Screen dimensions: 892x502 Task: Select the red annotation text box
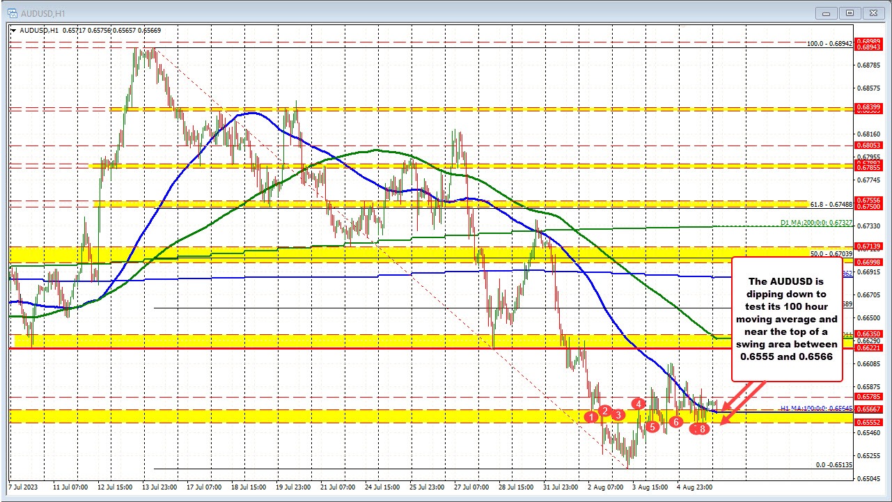point(787,319)
